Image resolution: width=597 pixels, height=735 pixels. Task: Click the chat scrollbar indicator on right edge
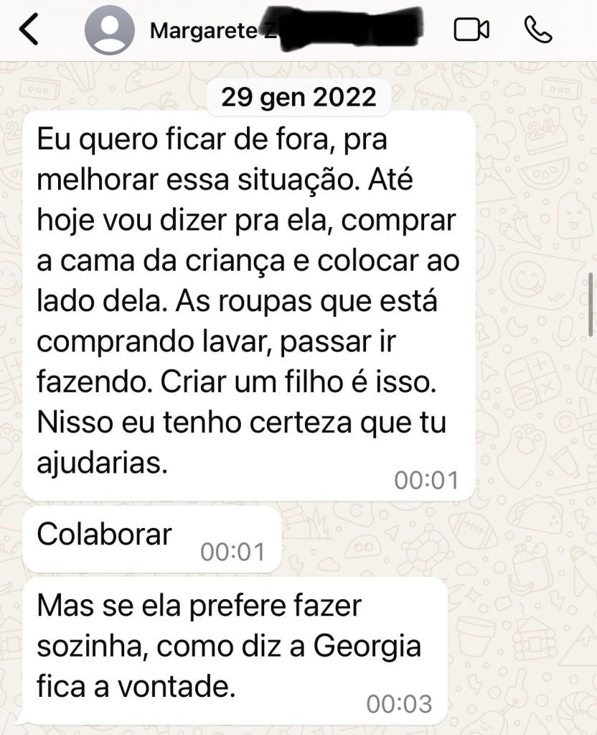point(591,304)
